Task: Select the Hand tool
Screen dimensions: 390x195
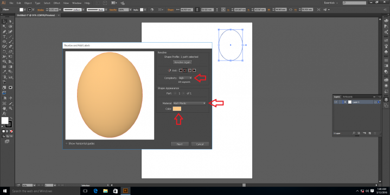Action: 4,108
